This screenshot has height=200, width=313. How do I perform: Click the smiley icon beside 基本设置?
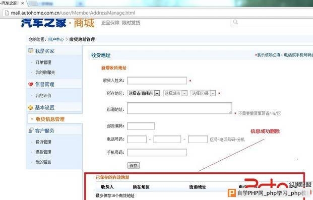(x=31, y=108)
